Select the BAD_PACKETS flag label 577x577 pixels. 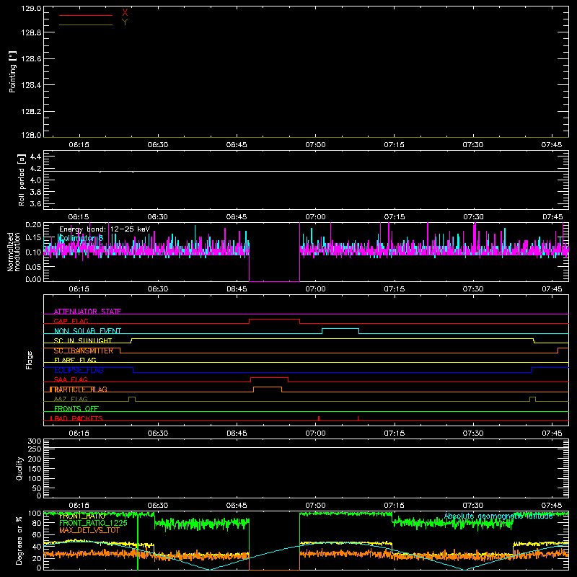79,418
